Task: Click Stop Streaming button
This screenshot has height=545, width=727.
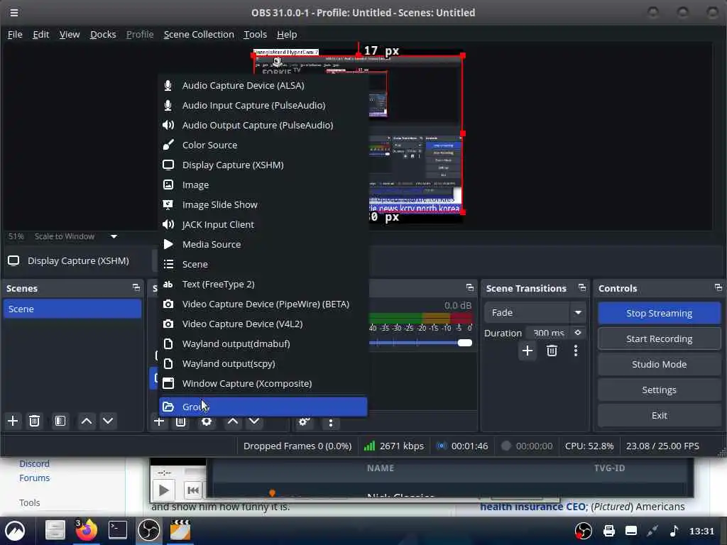Action: coord(659,313)
